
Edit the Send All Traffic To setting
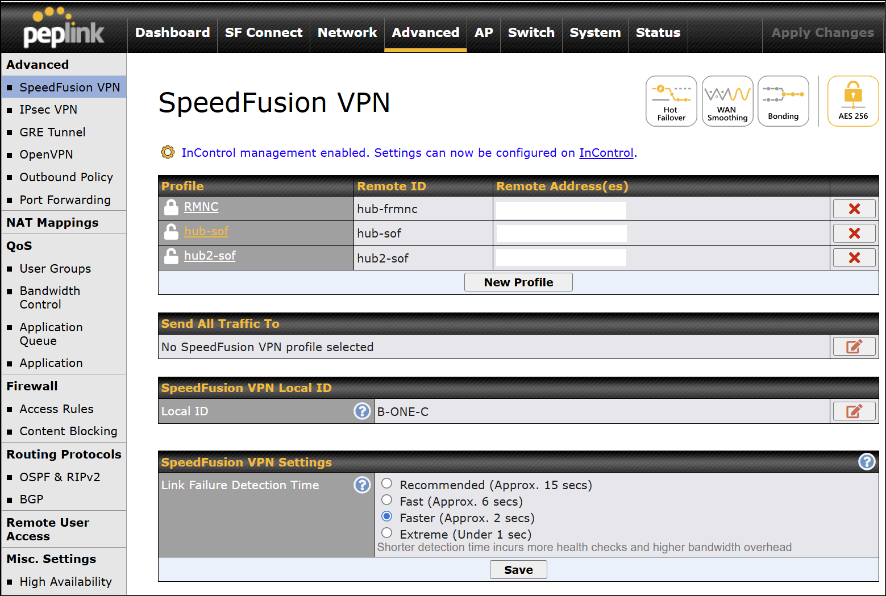[x=854, y=347]
